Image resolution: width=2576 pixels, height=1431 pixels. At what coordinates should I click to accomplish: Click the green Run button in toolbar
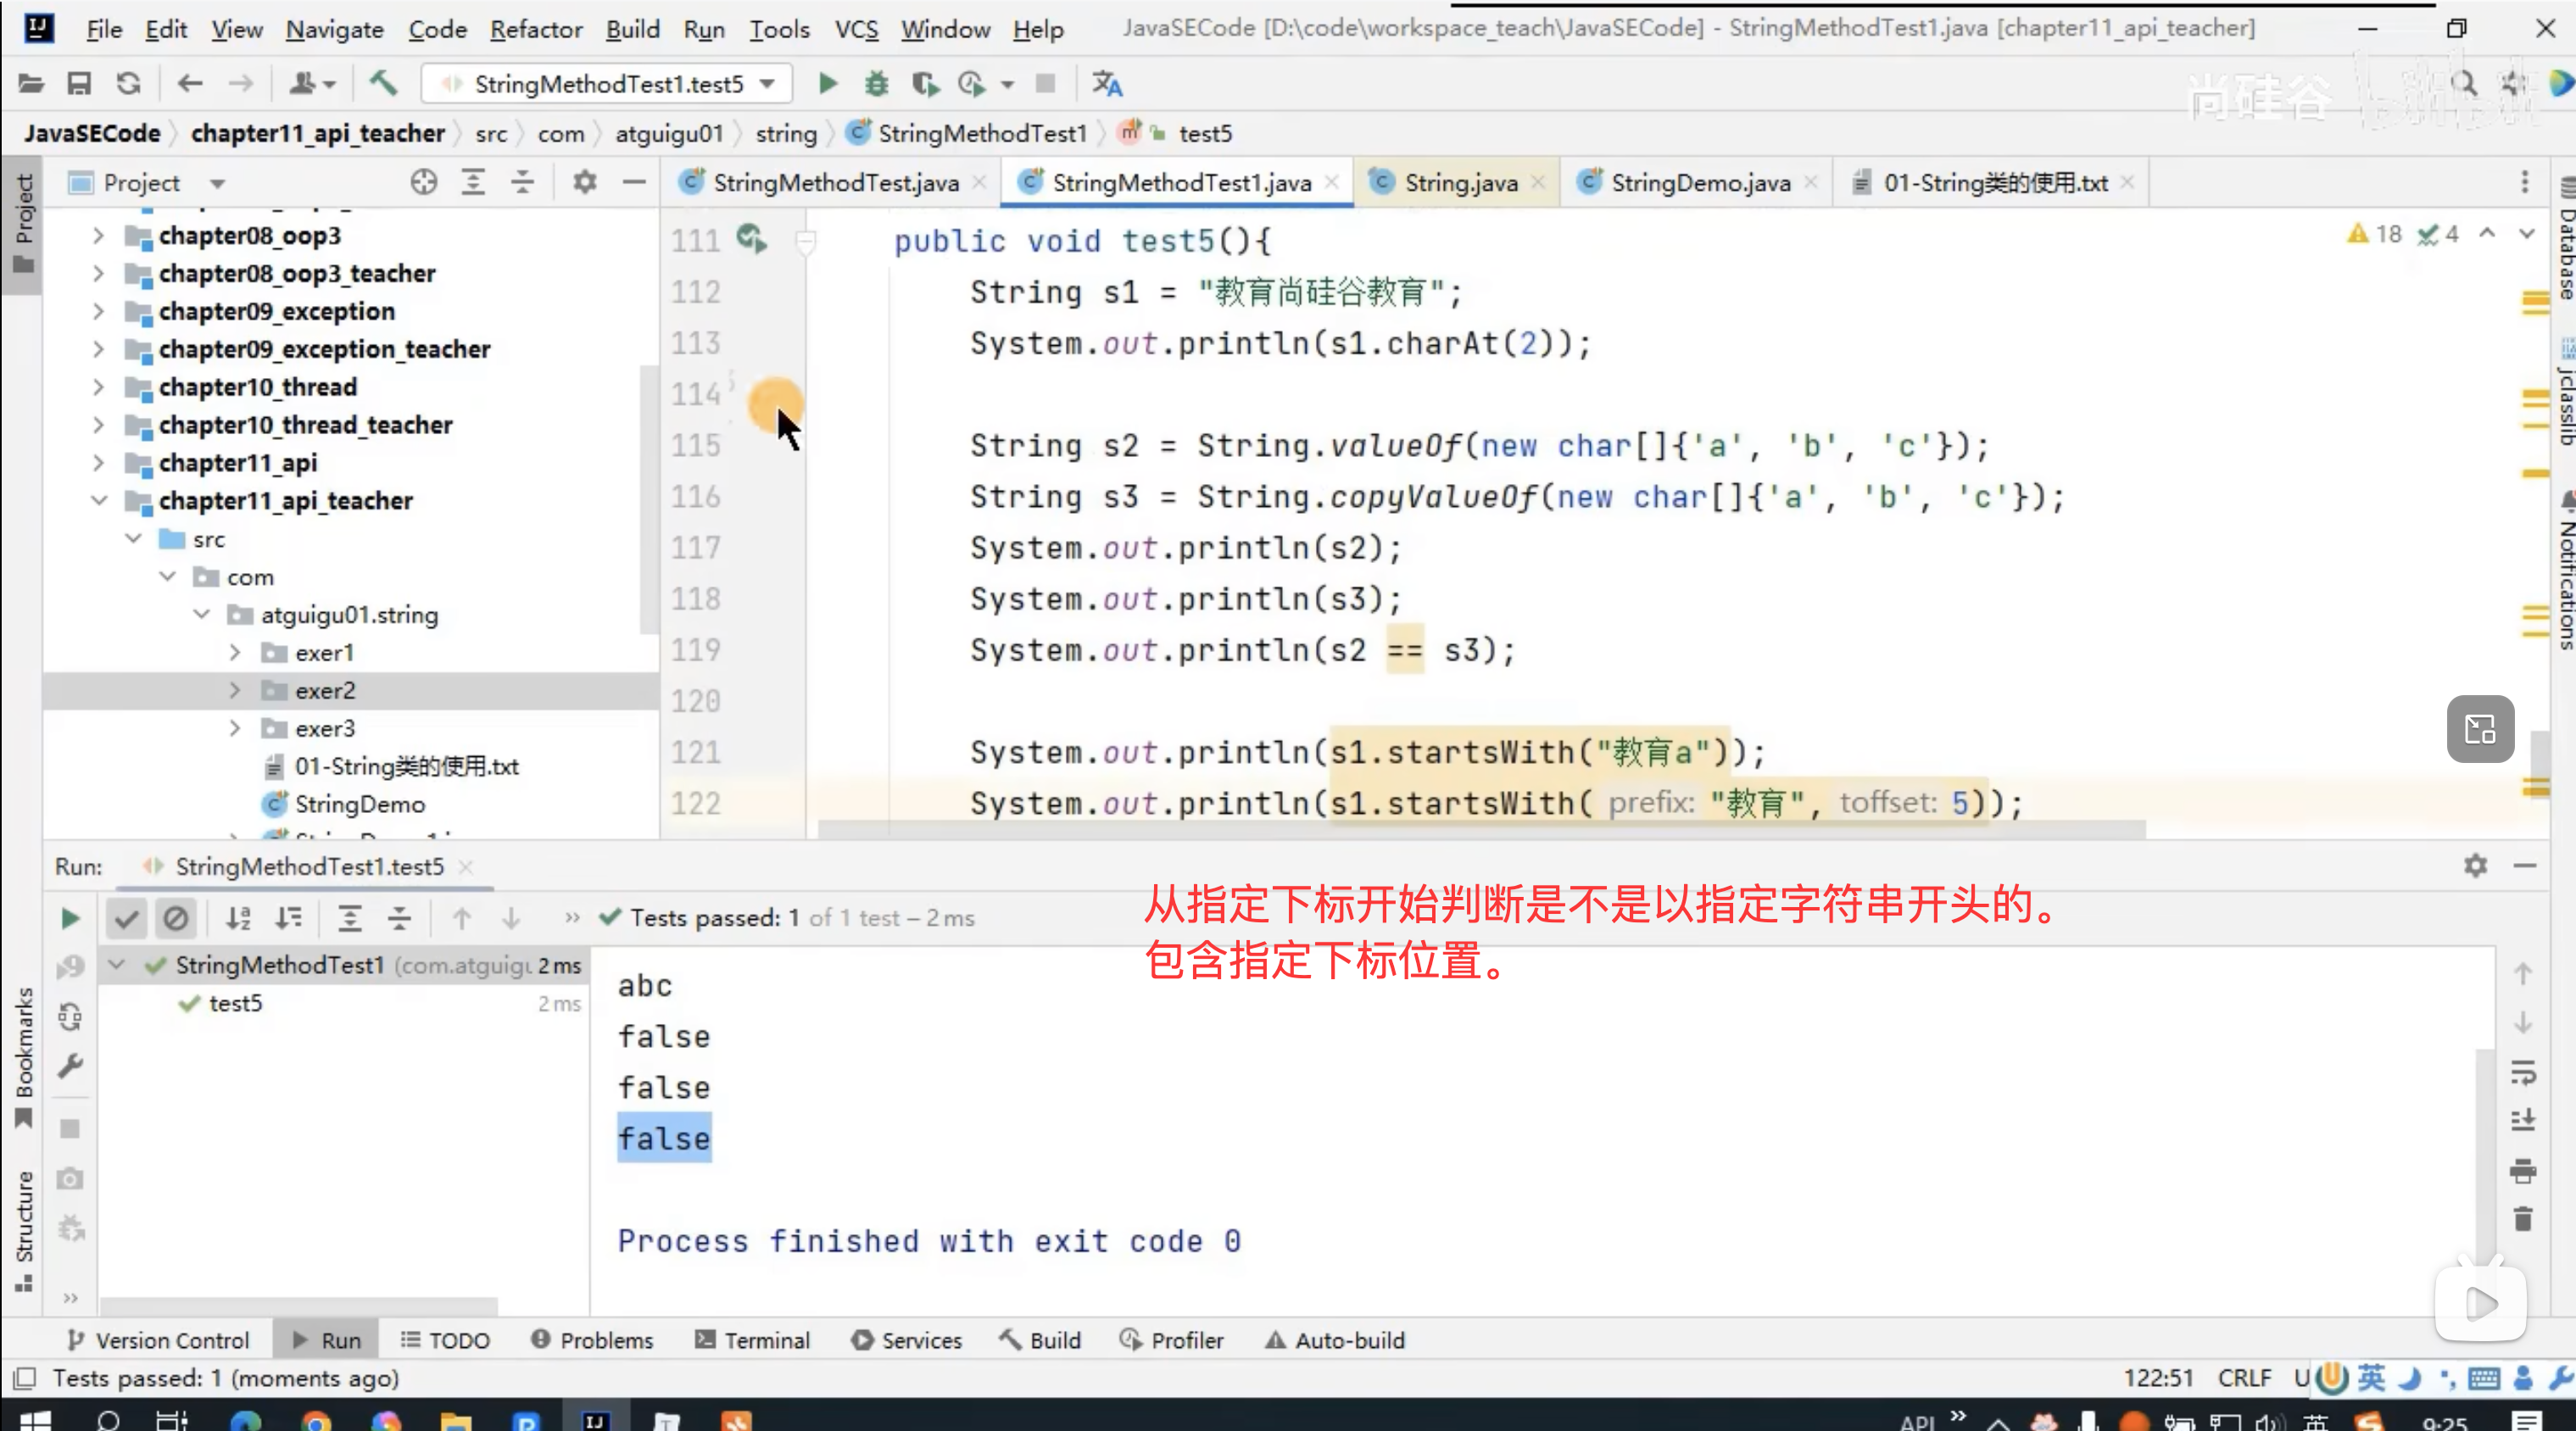827,84
